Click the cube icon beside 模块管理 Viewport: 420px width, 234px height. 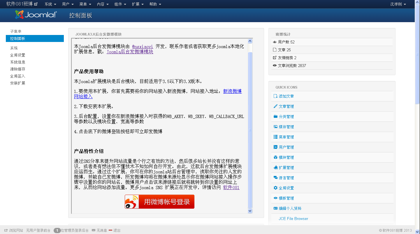(x=275, y=157)
